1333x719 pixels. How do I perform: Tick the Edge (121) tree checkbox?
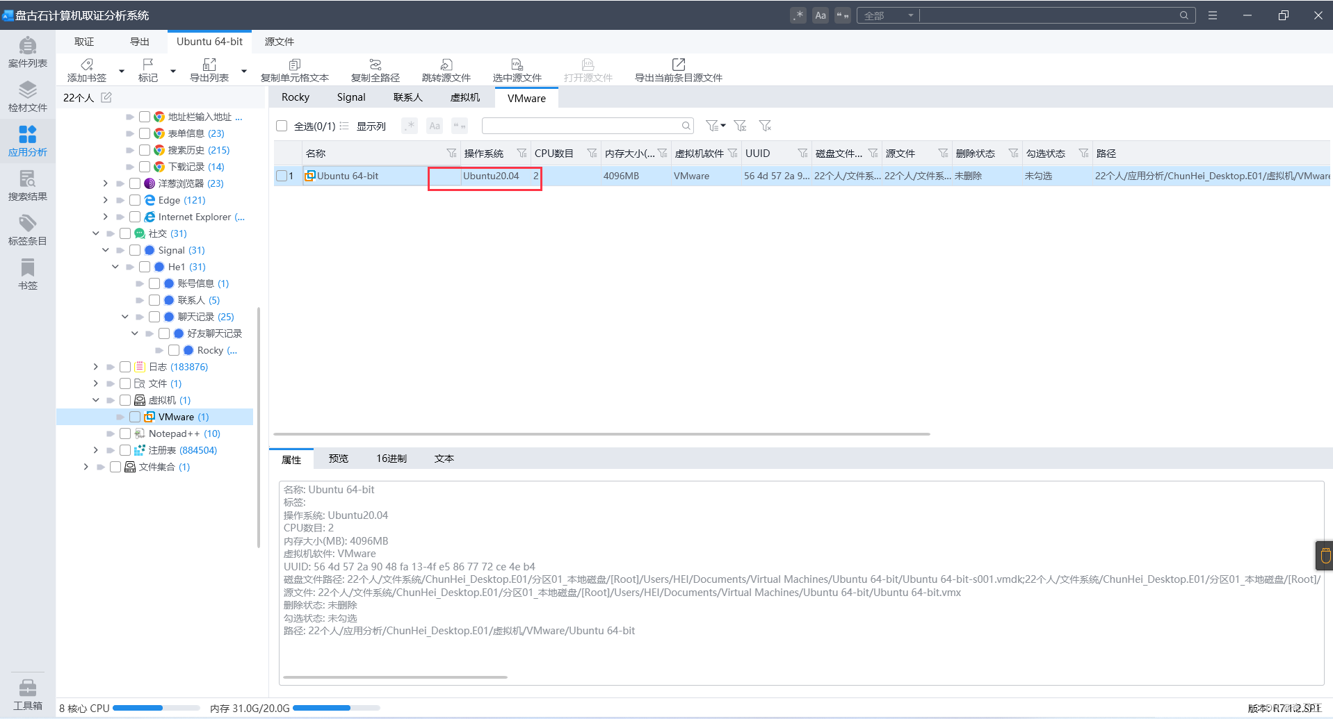pos(135,200)
